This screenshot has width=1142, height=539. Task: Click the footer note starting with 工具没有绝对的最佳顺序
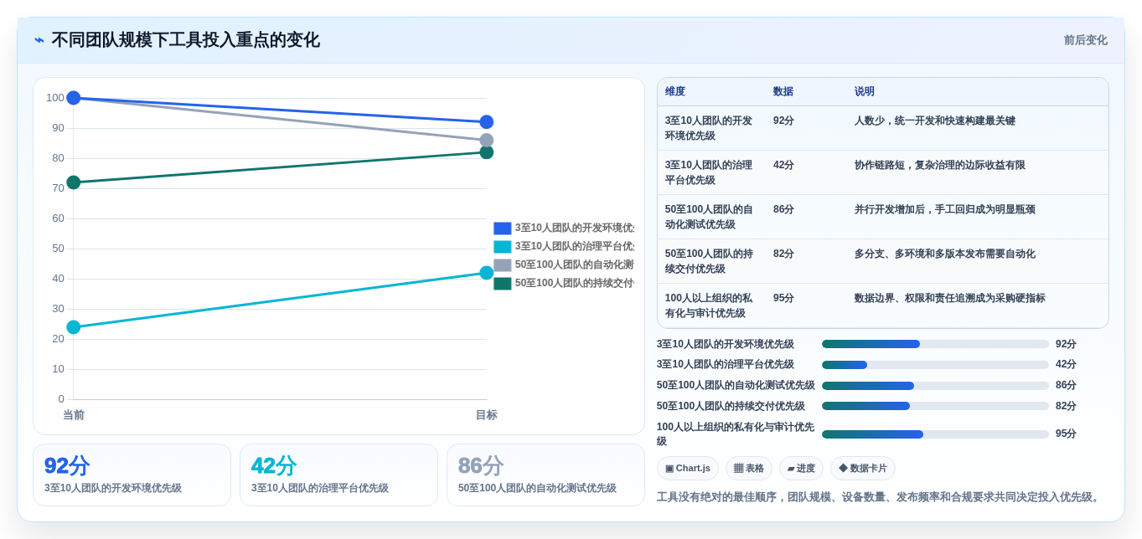[x=879, y=497]
